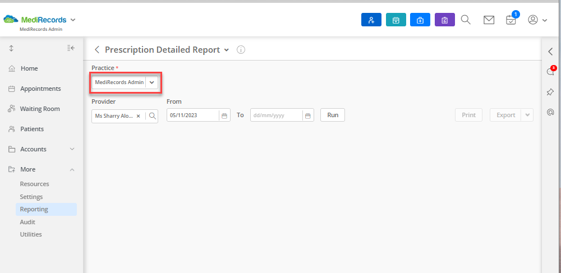Viewport: 561px width, 273px height.
Task: Click the Export button
Action: [505, 115]
